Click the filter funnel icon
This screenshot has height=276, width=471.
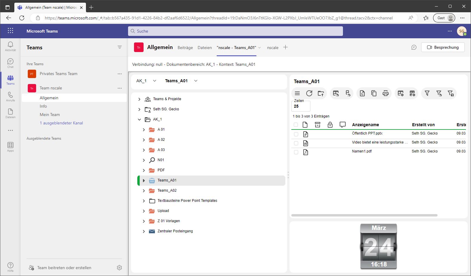(x=427, y=94)
